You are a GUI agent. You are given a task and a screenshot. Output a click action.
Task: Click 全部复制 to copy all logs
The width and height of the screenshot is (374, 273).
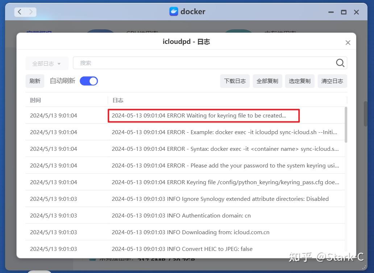tap(267, 81)
